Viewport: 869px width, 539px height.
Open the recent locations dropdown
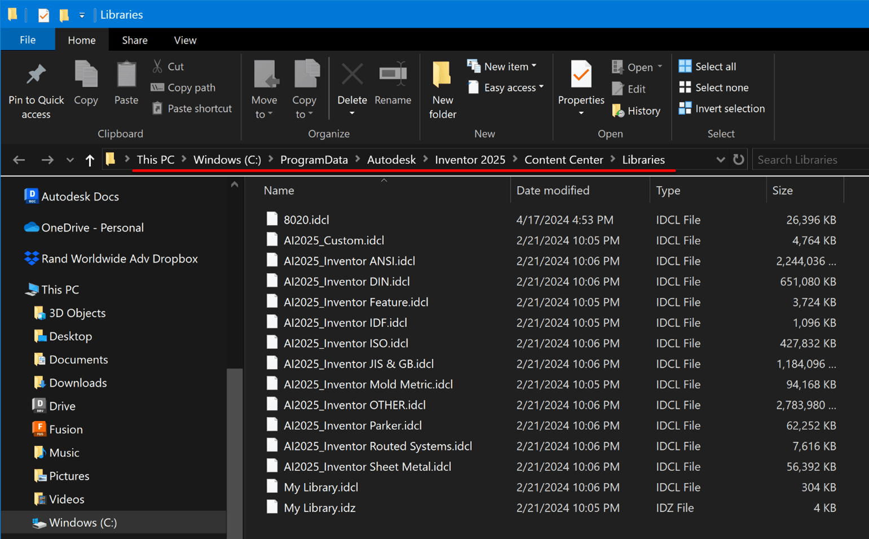(x=70, y=160)
